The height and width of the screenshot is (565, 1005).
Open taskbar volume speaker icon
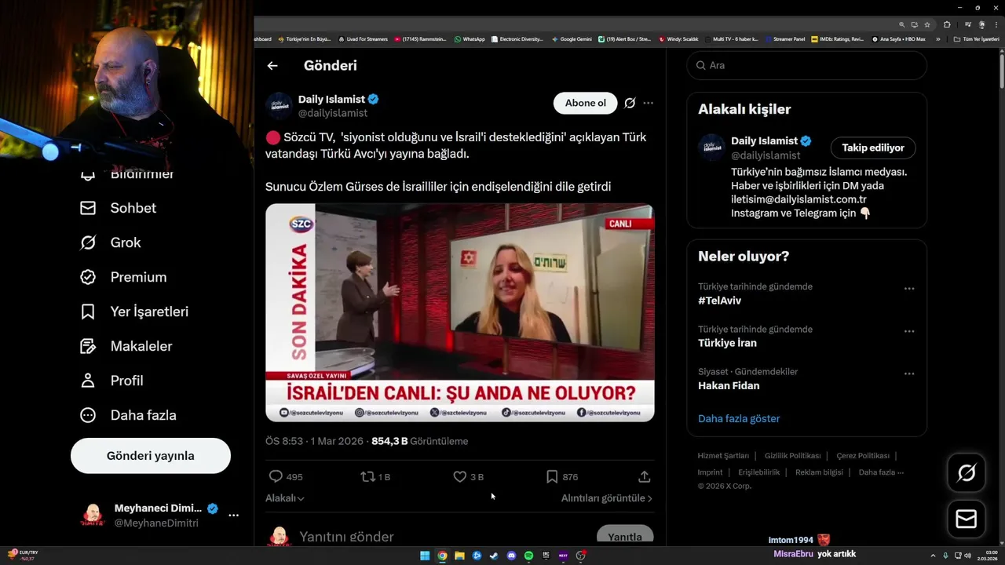967,556
